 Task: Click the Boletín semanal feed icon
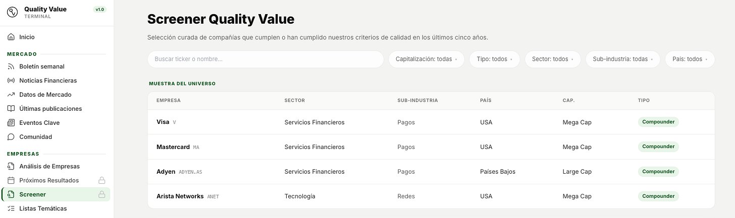[11, 66]
